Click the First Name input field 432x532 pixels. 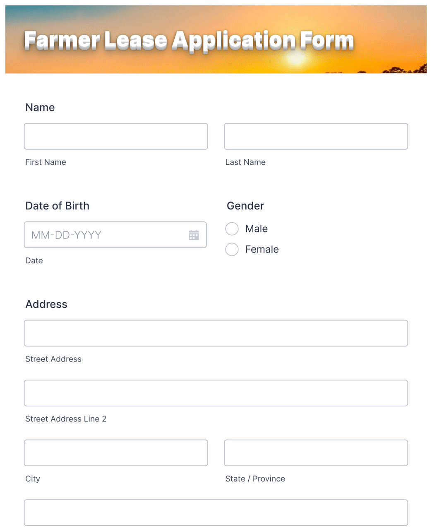(116, 136)
